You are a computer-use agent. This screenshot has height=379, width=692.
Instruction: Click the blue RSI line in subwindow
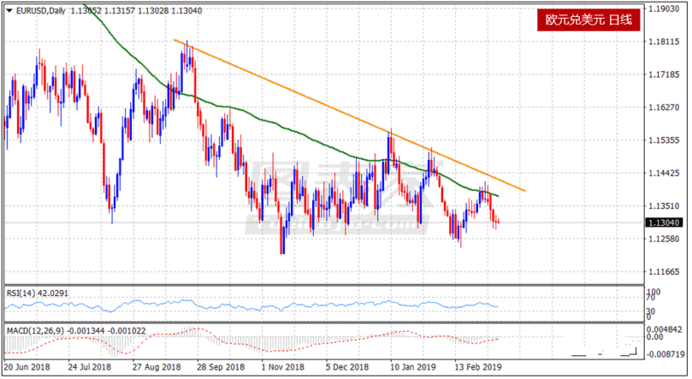click(x=257, y=305)
